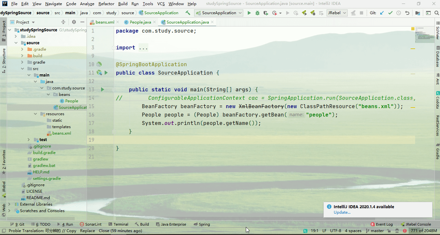Click the Build project hammer icon
440x235 pixels.
point(188,13)
